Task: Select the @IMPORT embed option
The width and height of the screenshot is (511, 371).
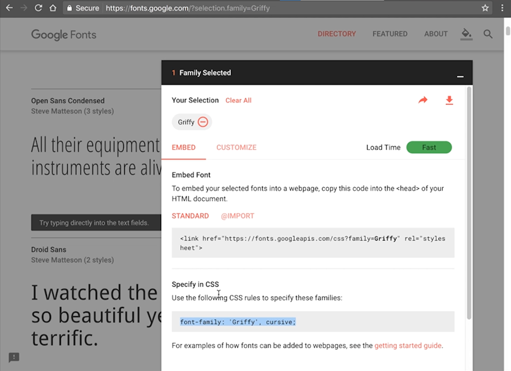Action: tap(237, 216)
